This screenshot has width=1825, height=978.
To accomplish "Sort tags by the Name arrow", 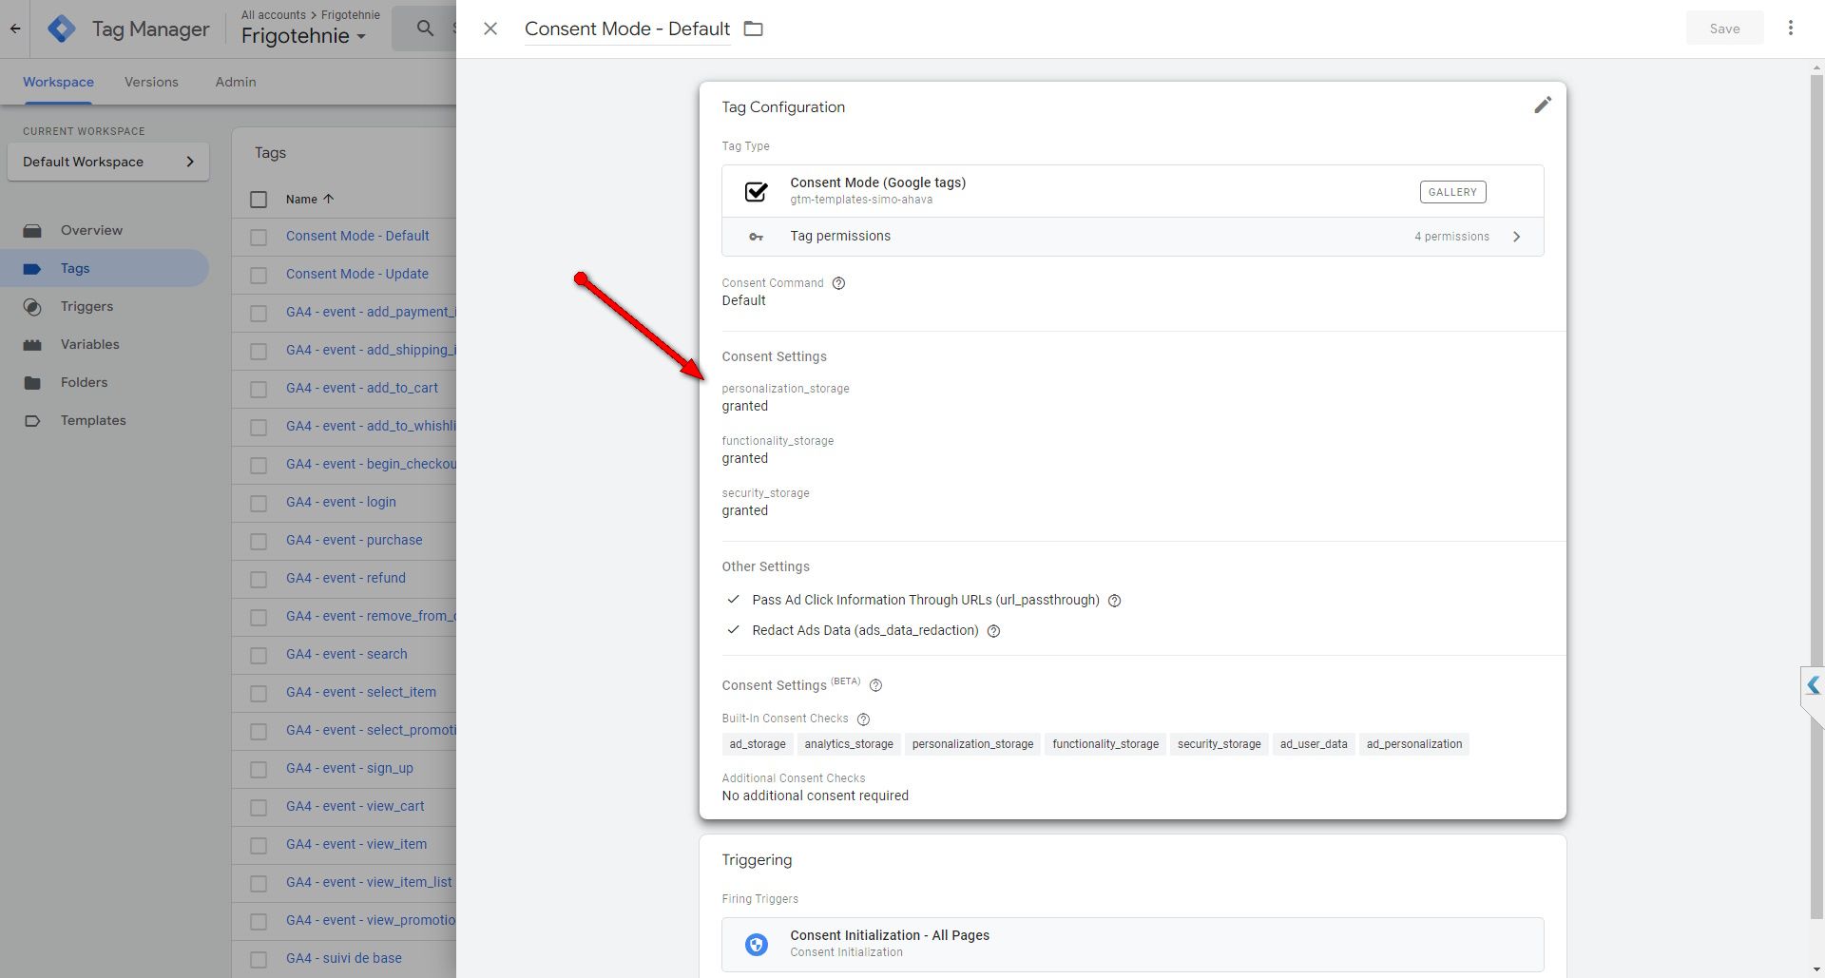I will [x=329, y=199].
